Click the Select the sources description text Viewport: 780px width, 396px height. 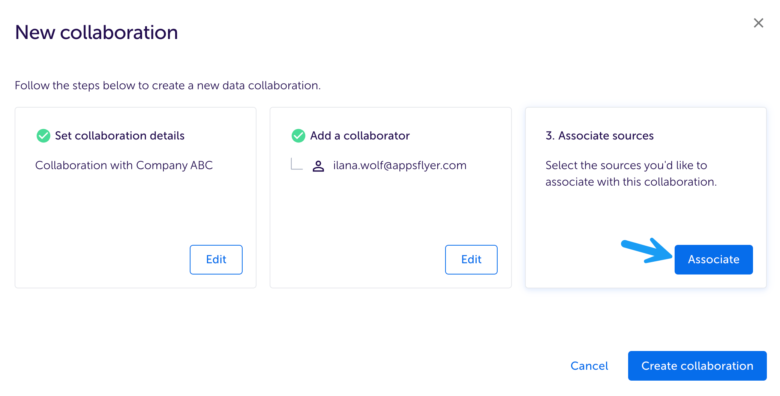tap(631, 173)
